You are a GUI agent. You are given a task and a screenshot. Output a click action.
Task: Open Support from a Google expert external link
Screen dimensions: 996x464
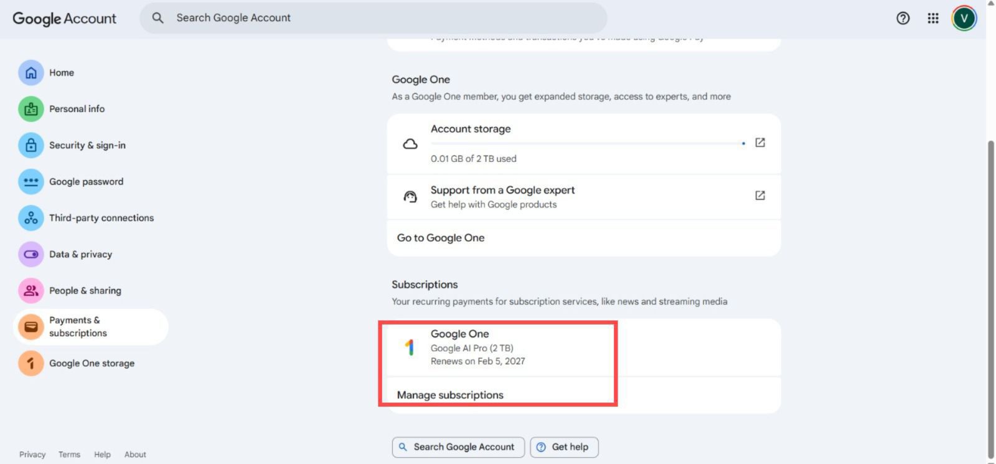click(x=759, y=196)
